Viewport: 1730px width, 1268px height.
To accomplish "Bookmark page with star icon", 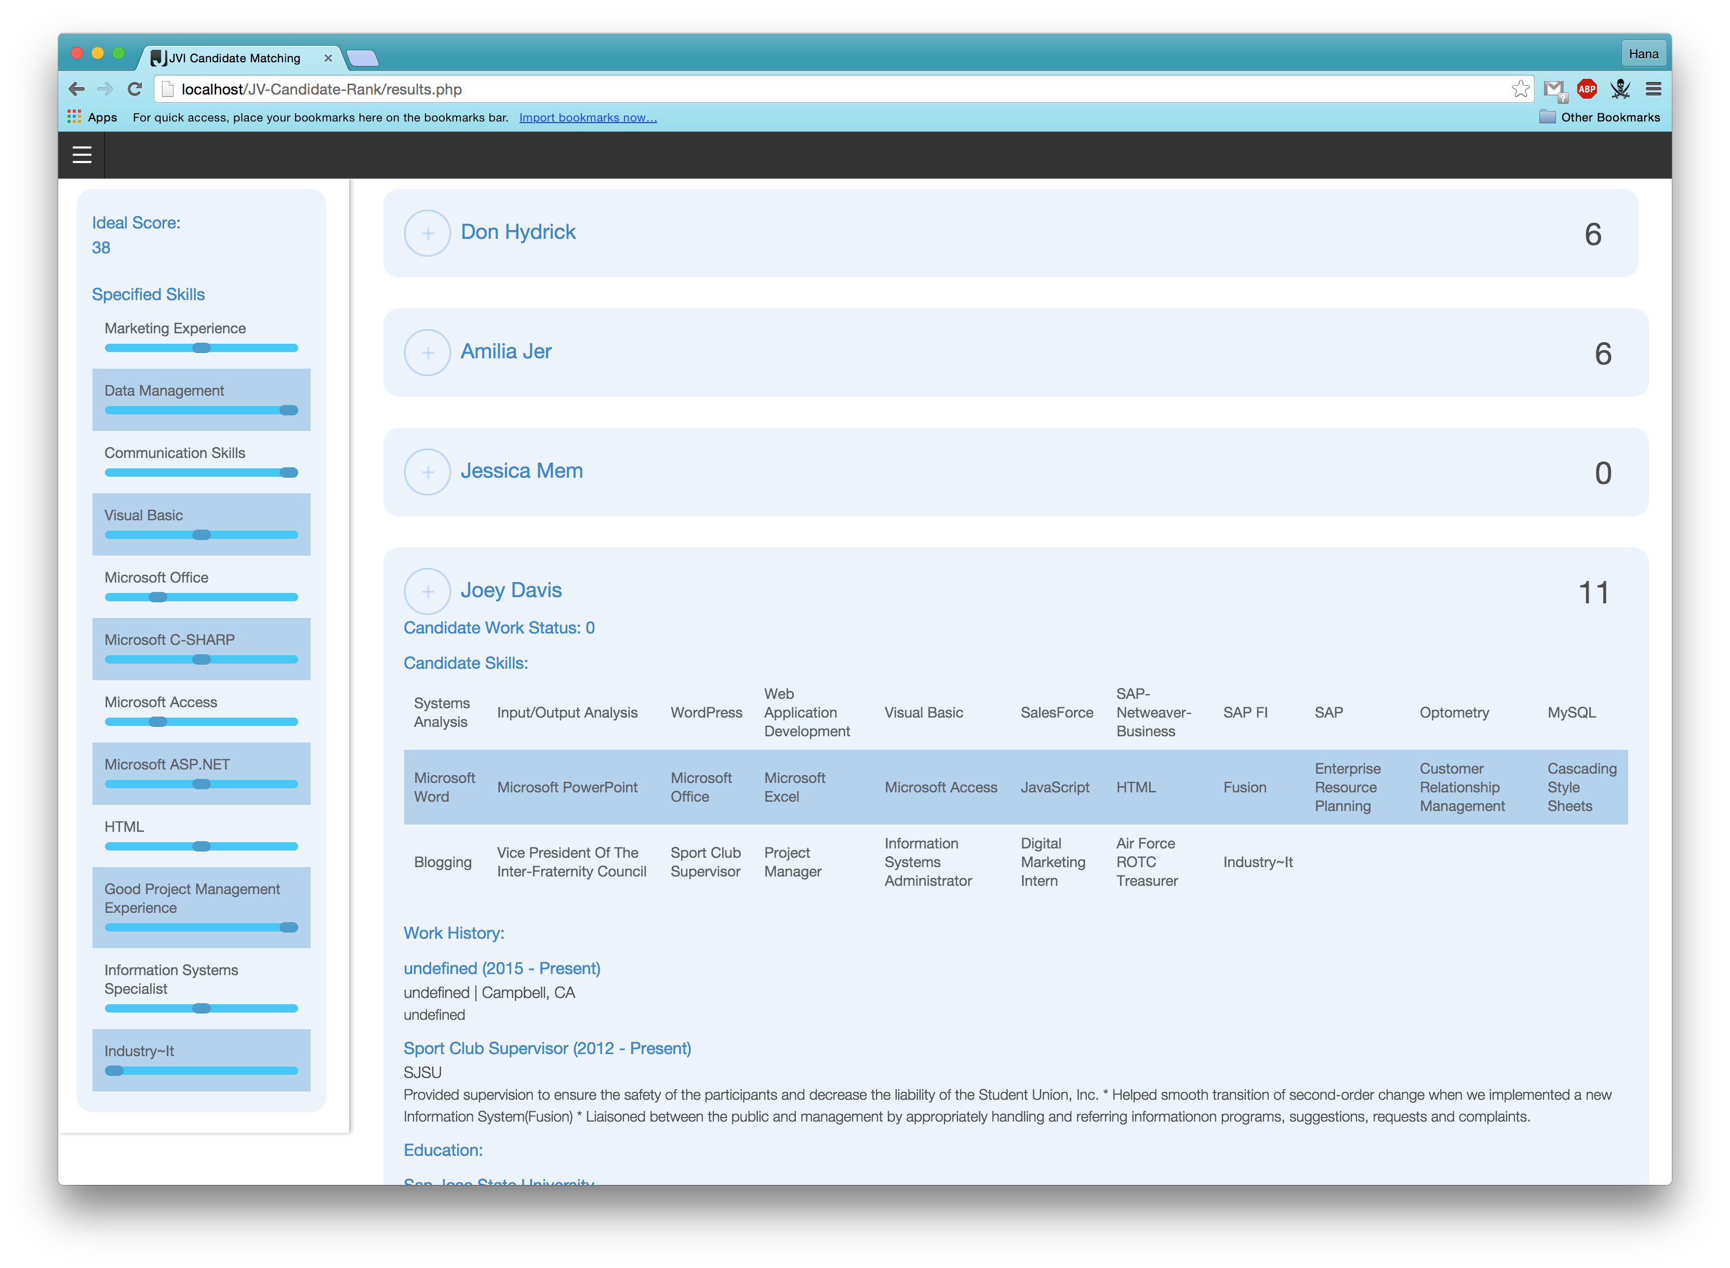I will click(x=1520, y=89).
